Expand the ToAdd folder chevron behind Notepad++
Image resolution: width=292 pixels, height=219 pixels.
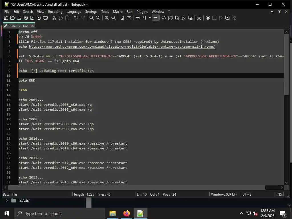7,200
